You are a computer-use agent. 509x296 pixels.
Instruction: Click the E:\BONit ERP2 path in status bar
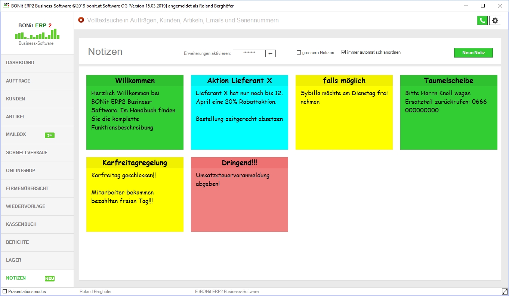[x=227, y=292]
